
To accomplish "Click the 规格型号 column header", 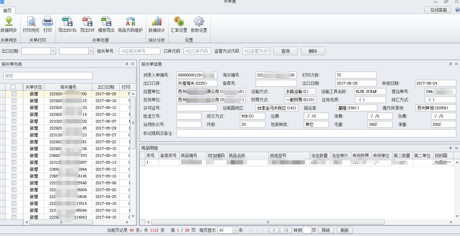I will tap(289, 156).
